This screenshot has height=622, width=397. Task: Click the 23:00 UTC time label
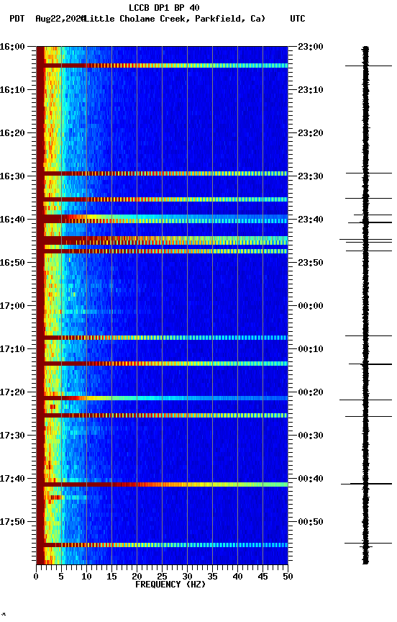pyautogui.click(x=311, y=47)
